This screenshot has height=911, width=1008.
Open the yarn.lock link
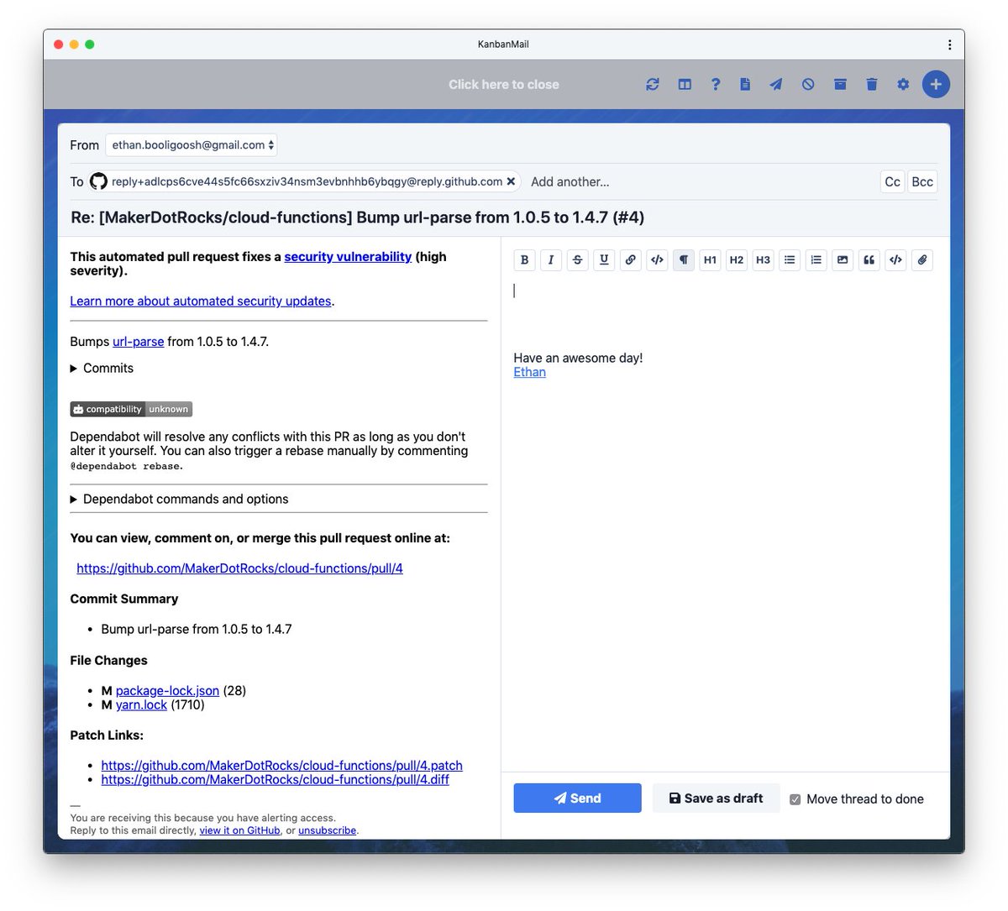pos(141,704)
